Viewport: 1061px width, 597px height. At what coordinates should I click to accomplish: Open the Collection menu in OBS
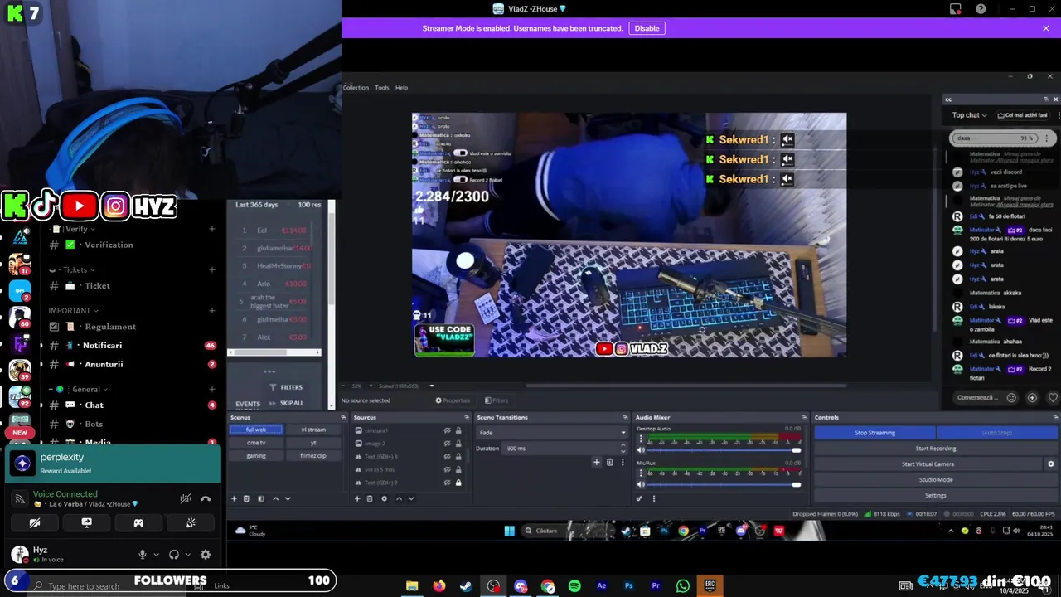[356, 88]
